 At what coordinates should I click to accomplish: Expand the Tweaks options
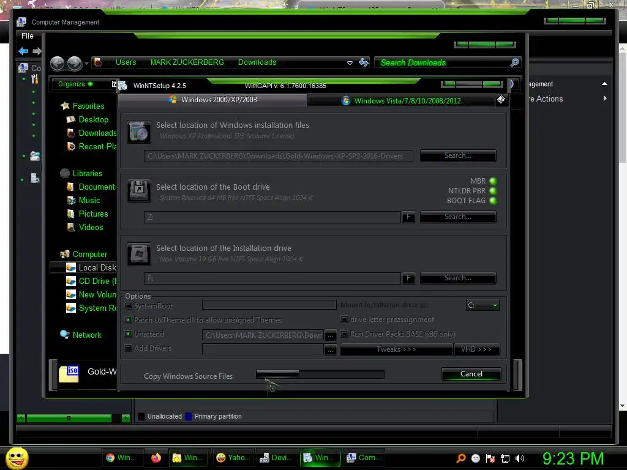[x=396, y=349]
